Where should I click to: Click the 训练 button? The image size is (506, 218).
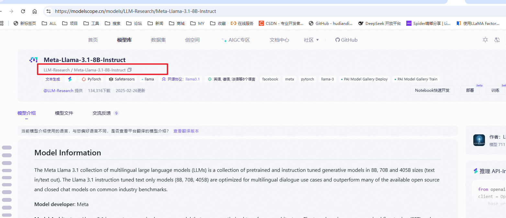(x=495, y=90)
